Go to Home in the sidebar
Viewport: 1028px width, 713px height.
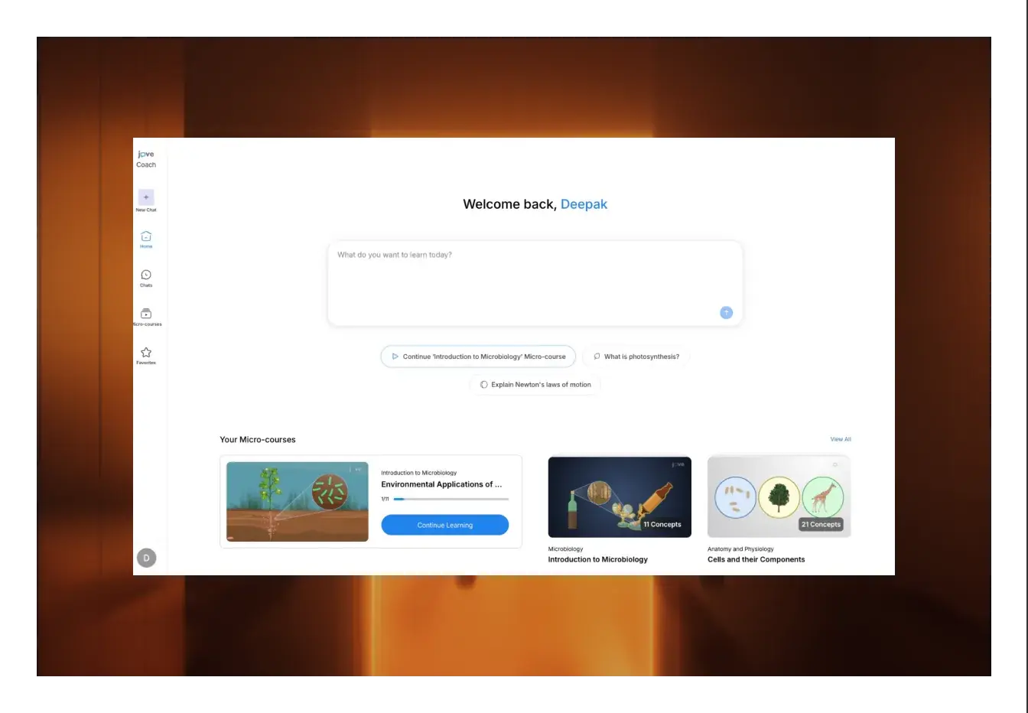[146, 239]
